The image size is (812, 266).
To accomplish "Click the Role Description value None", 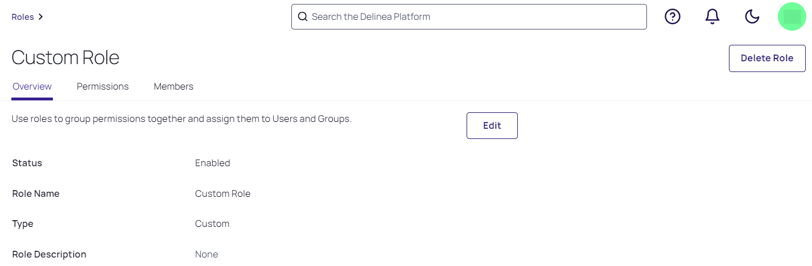I will (207, 255).
